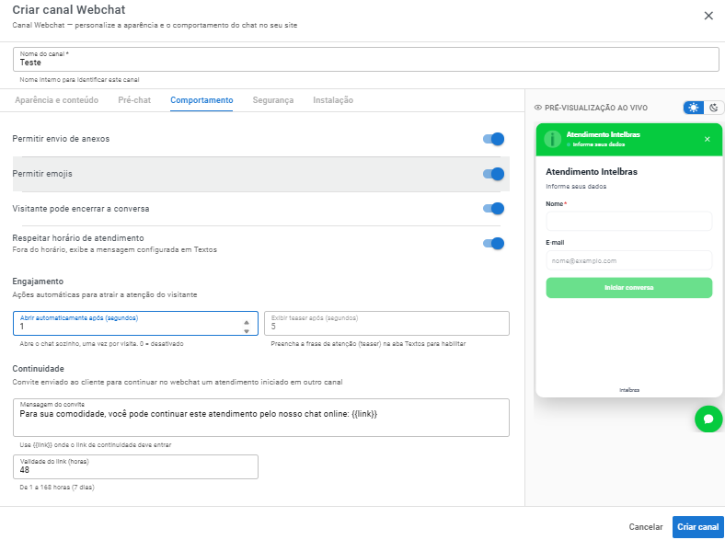Image resolution: width=725 pixels, height=540 pixels.
Task: Click the Intelbras footer text in preview
Action: [x=629, y=390]
